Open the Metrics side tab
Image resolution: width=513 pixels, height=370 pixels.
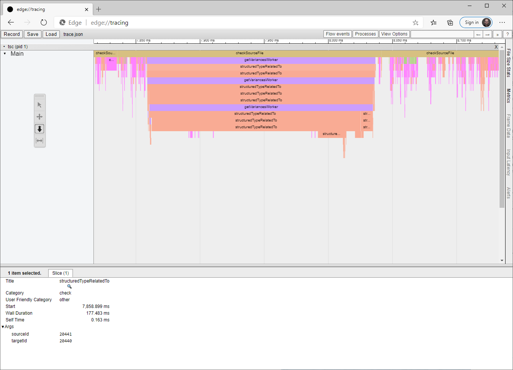(x=509, y=96)
